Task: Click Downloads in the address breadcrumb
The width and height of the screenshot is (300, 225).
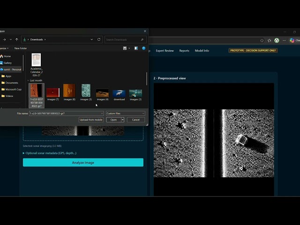Action: pyautogui.click(x=37, y=39)
